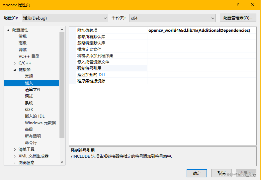261x180 pixels.
Task: Select the 附加依赖项 property row
Action: (x=163, y=30)
